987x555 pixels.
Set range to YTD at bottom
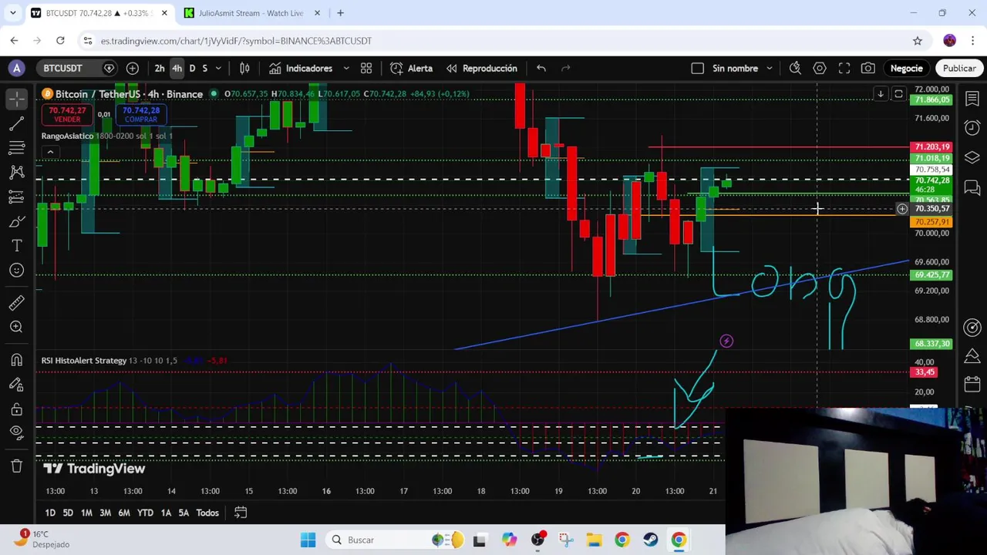pos(145,513)
